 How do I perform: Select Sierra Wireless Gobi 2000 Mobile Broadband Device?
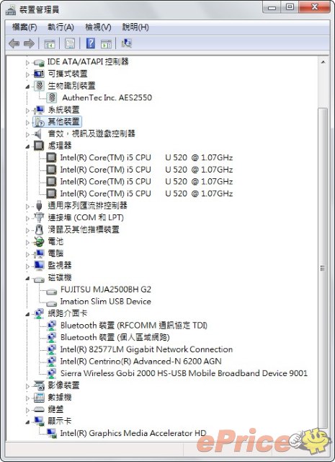[x=184, y=373]
